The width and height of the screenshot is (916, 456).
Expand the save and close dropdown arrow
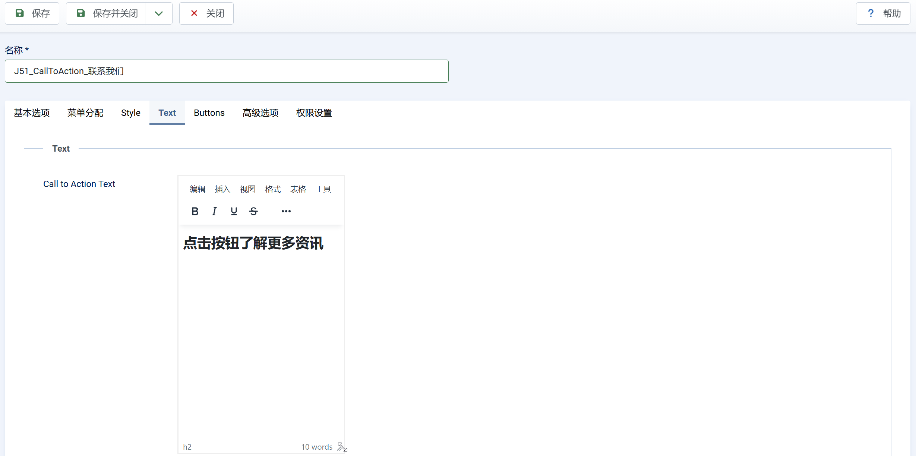click(x=159, y=13)
